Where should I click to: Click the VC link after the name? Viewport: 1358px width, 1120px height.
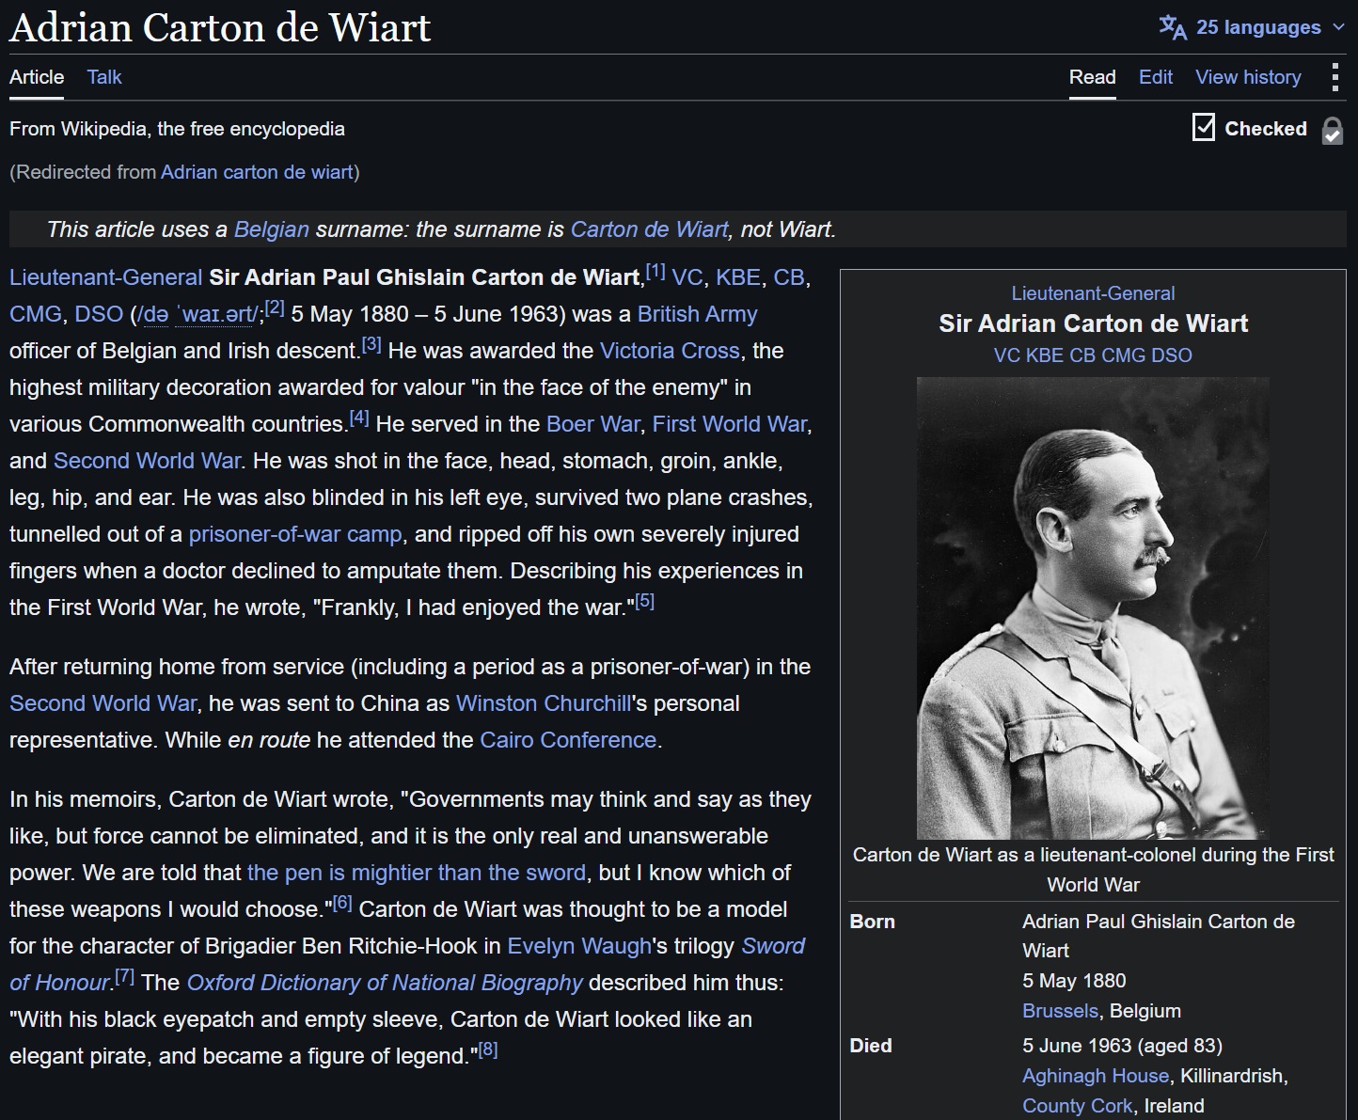point(687,277)
